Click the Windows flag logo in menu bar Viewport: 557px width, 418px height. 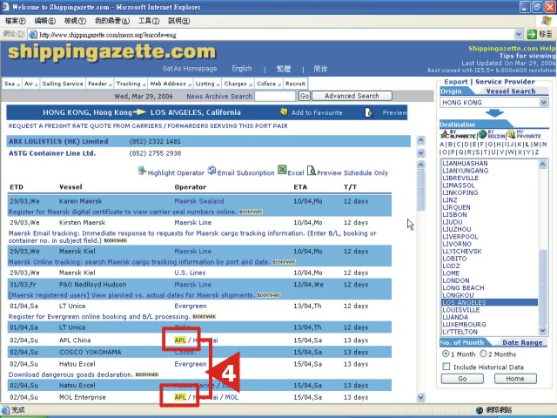point(547,21)
